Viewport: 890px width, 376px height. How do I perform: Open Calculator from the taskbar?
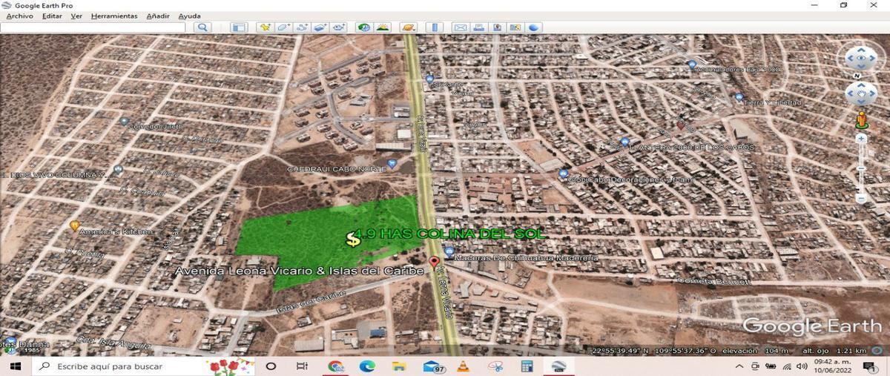527,366
